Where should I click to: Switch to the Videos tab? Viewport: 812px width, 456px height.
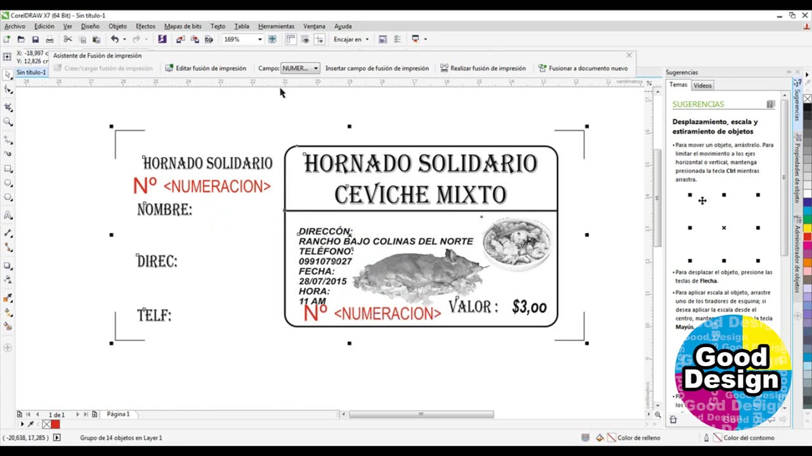(702, 85)
